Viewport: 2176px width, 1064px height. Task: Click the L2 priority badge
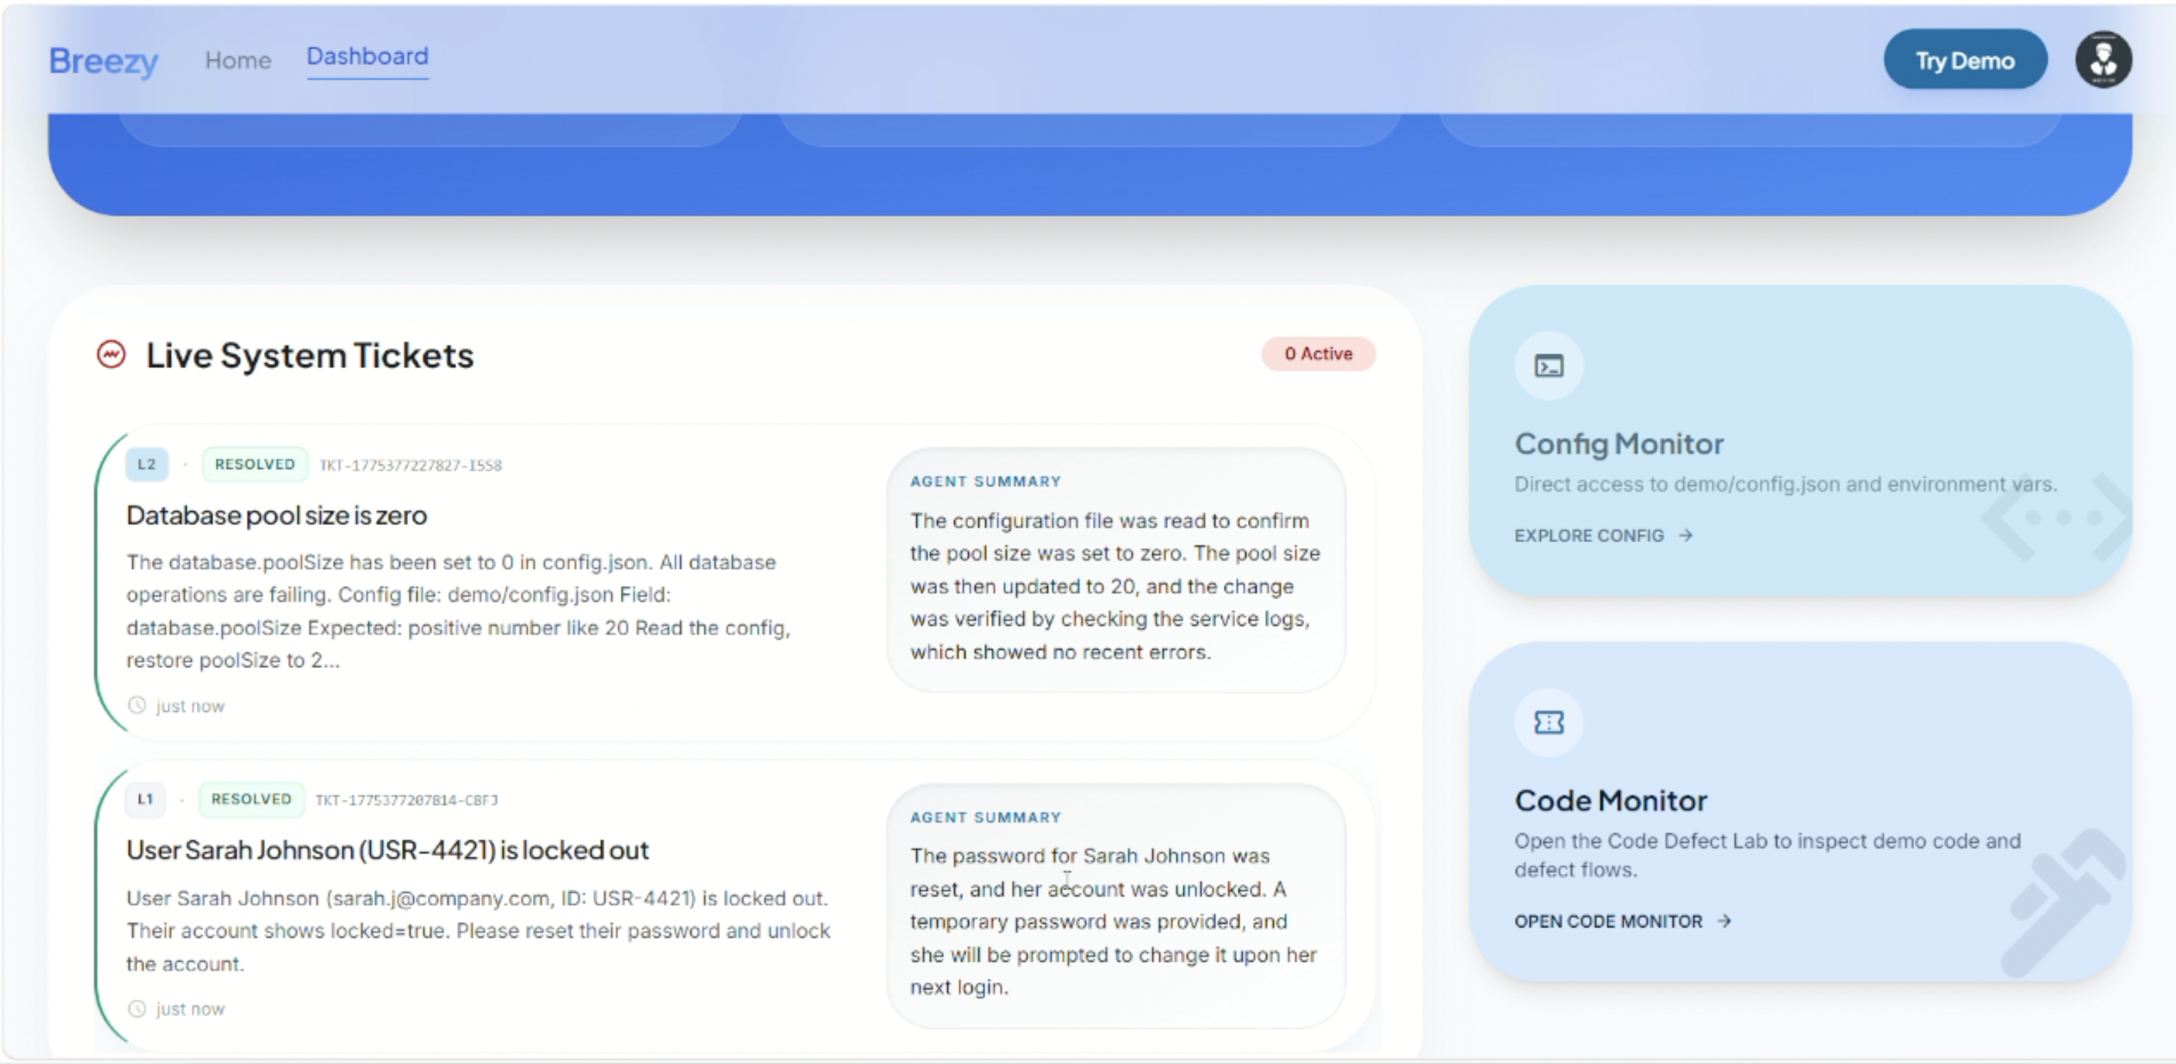(x=146, y=464)
